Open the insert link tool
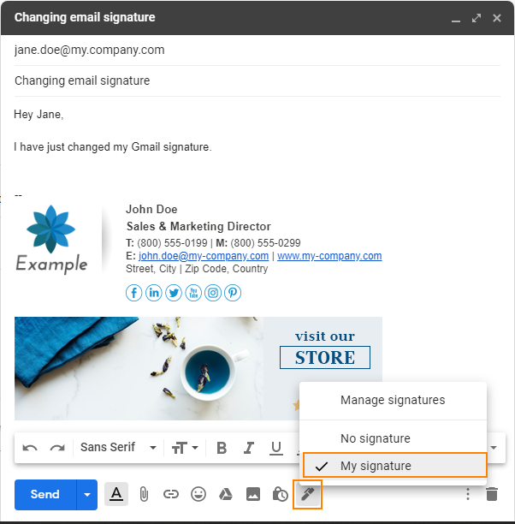This screenshot has height=524, width=515. point(171,494)
